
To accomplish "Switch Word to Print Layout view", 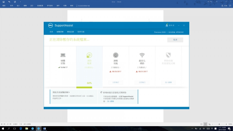I will pos(205,124).
